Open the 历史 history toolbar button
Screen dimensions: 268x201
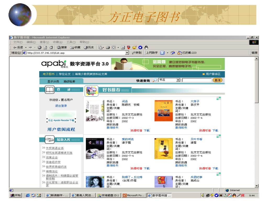[x=89, y=48]
